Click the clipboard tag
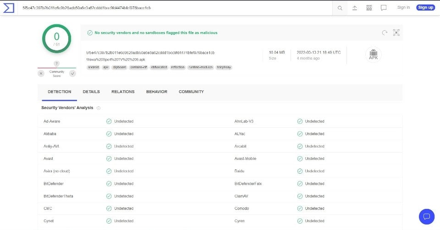 pos(120,67)
